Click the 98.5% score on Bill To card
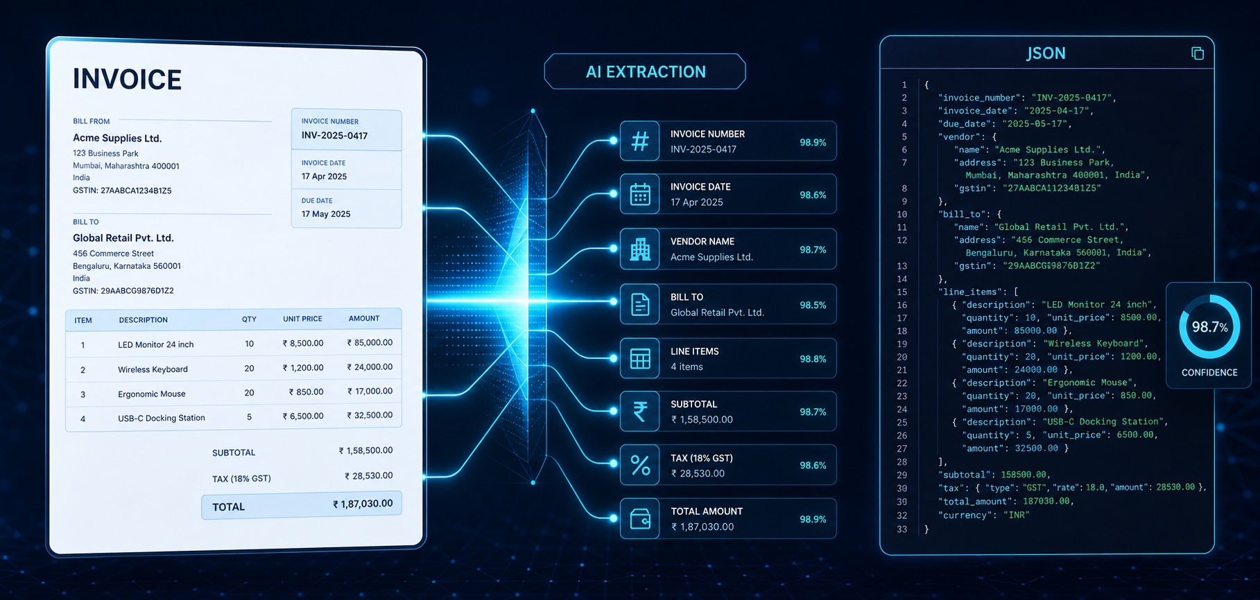1260x600 pixels. click(x=813, y=305)
